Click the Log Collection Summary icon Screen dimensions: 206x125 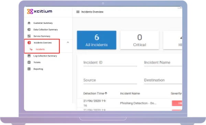(x=29, y=56)
